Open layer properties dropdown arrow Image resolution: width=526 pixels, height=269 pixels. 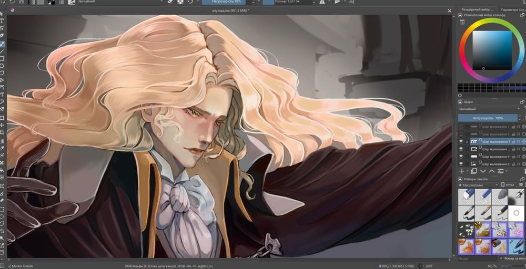506,171
